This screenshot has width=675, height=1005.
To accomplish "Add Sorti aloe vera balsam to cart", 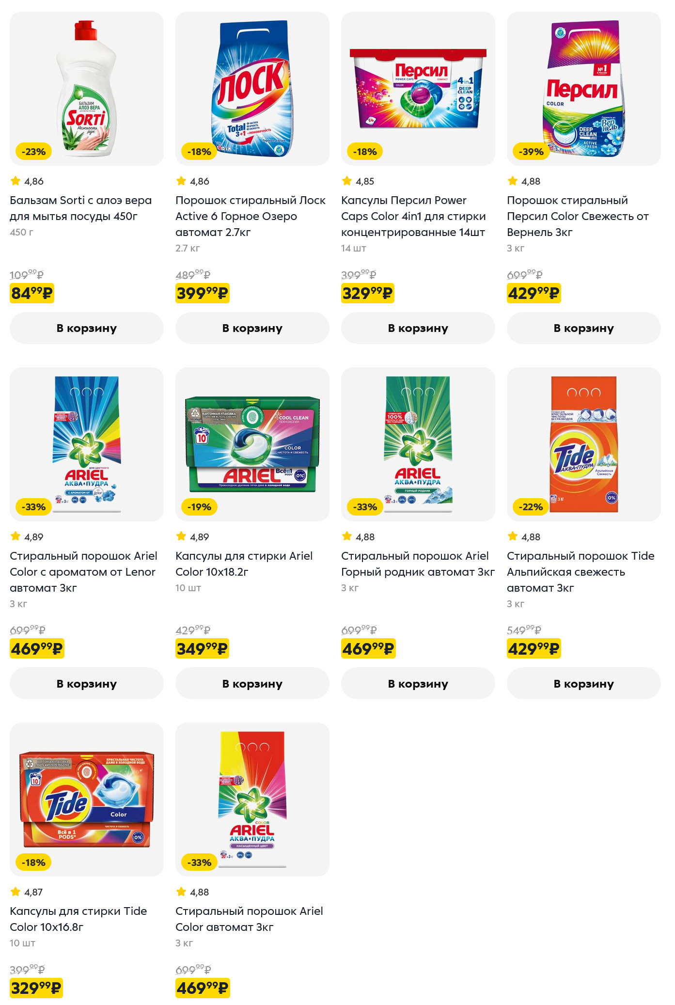I will pyautogui.click(x=87, y=328).
